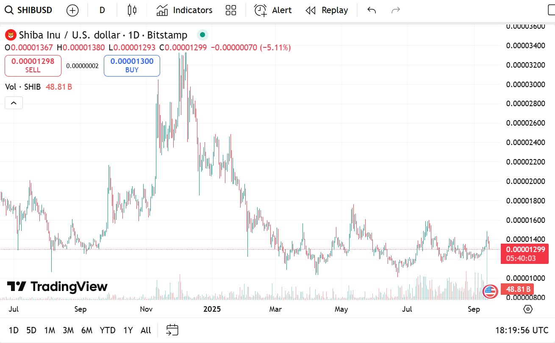
Task: Add a comparison symbol with the plus icon
Action: click(72, 11)
